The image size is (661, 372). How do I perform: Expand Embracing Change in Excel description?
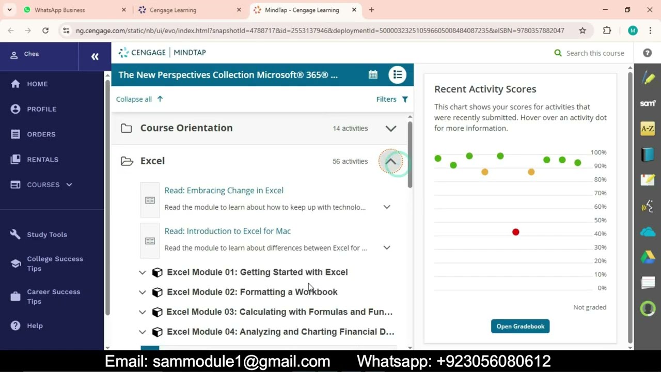pyautogui.click(x=387, y=207)
